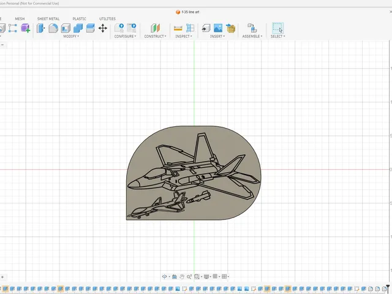392x294 pixels.
Task: Collapse the browser panel minus button
Action: coord(2,45)
